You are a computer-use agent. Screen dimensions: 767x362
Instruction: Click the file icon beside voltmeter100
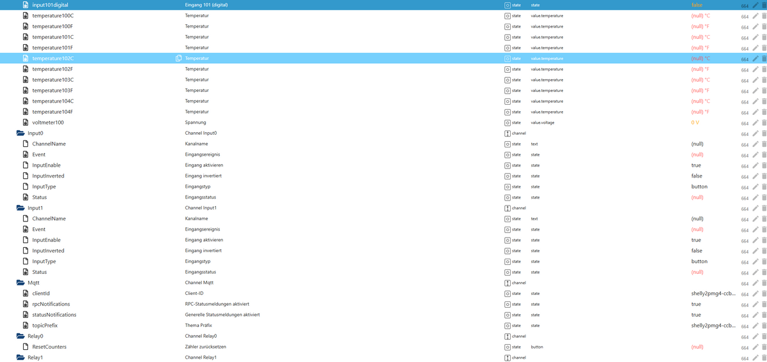(26, 123)
